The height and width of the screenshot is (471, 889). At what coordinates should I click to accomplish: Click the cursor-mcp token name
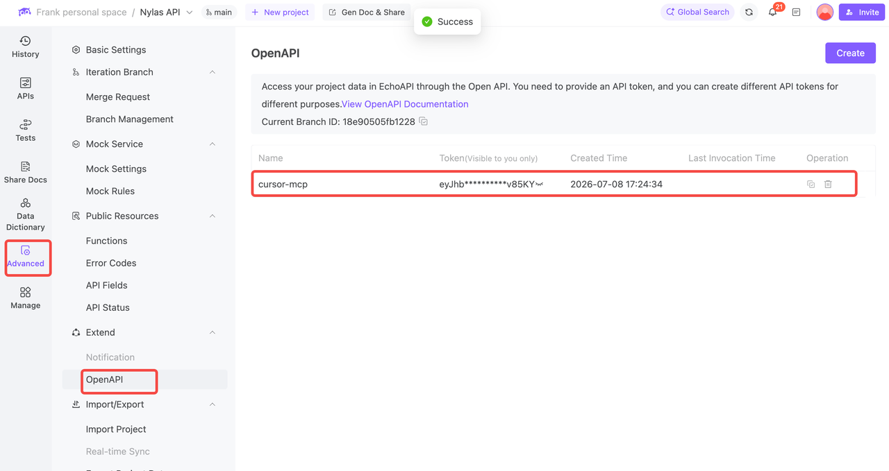pyautogui.click(x=283, y=185)
